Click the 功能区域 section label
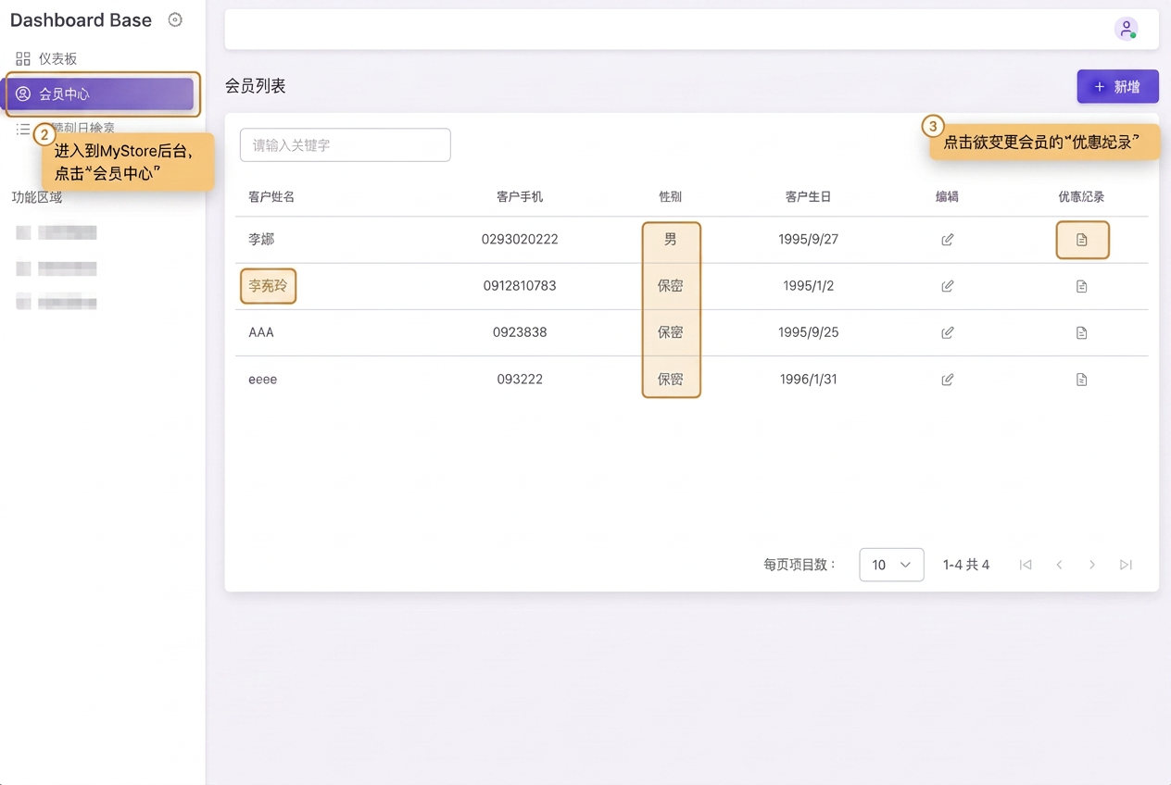Viewport: 1171px width, 785px height. (x=37, y=196)
